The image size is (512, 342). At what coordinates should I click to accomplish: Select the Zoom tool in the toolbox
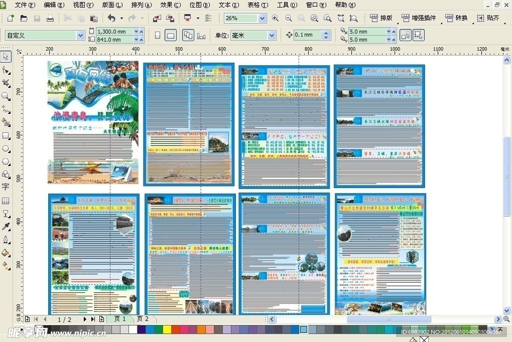click(x=6, y=96)
